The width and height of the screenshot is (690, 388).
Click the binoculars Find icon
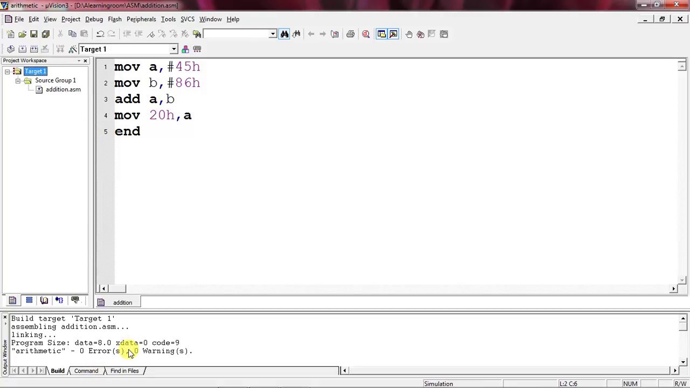(285, 34)
